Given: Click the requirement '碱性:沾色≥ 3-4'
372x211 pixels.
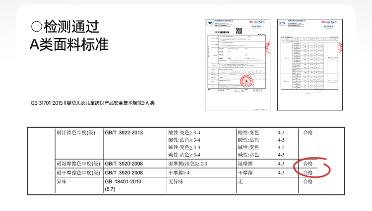Looking at the screenshot, I should pyautogui.click(x=185, y=155).
